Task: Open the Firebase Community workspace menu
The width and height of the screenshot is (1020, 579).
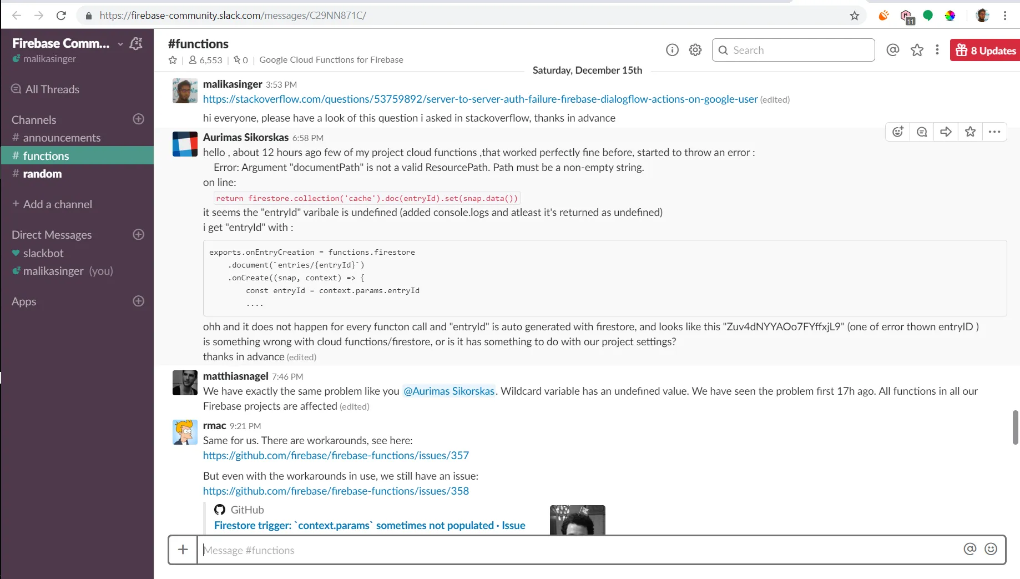Action: [x=67, y=43]
